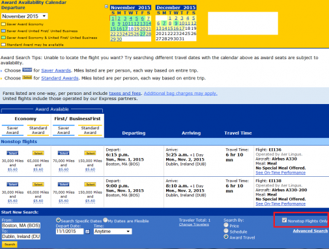329x249 pixels.
Task: Click the From airport input field
Action: point(21,226)
